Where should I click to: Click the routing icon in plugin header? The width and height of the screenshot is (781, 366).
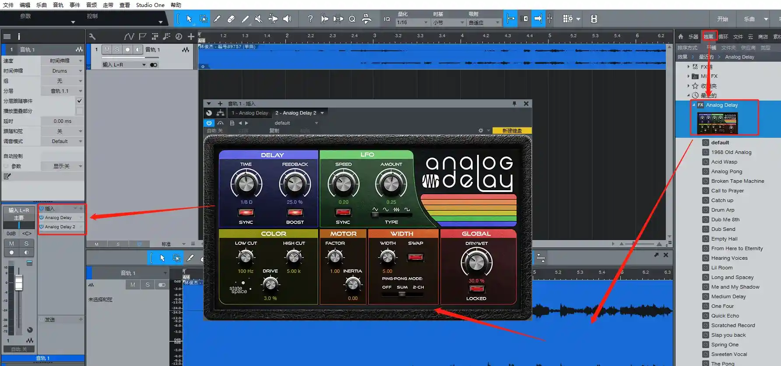click(220, 113)
